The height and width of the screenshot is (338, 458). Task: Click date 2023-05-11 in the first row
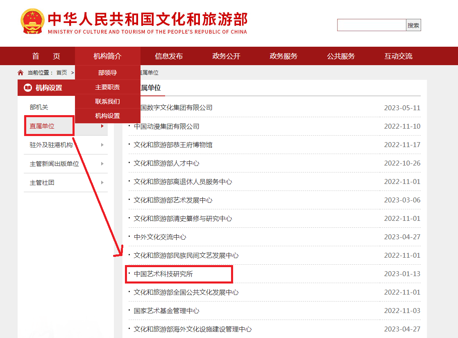[402, 108]
